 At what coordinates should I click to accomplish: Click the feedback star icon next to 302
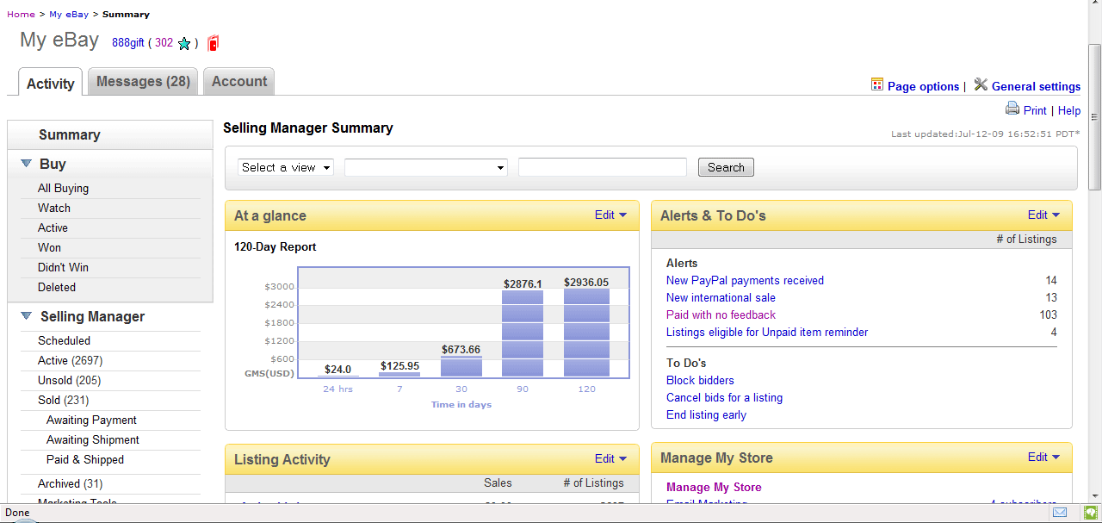pyautogui.click(x=184, y=44)
